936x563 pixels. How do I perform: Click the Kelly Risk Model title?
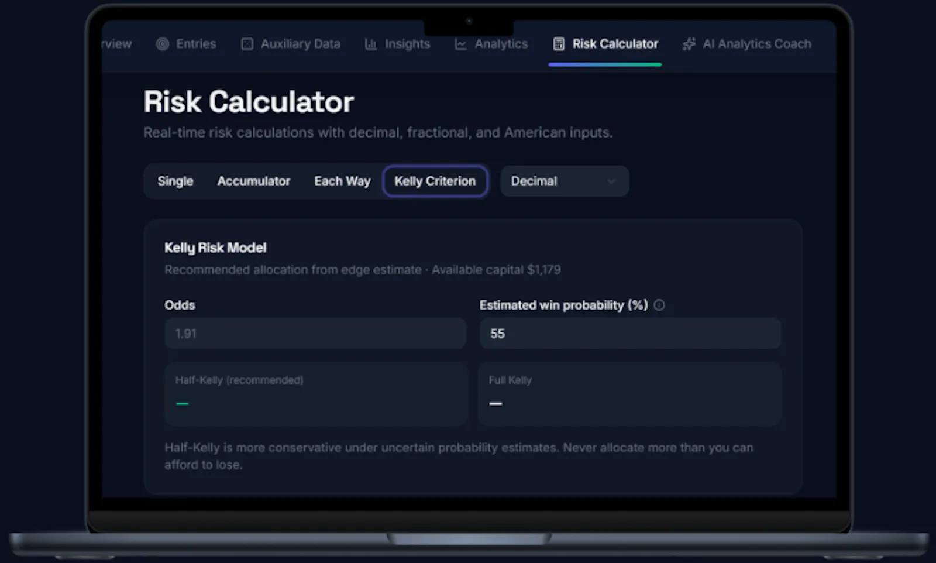215,248
